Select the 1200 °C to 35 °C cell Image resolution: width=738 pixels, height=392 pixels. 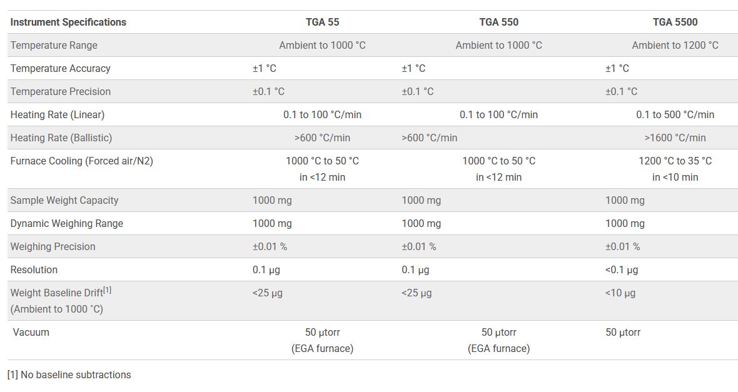coord(675,161)
